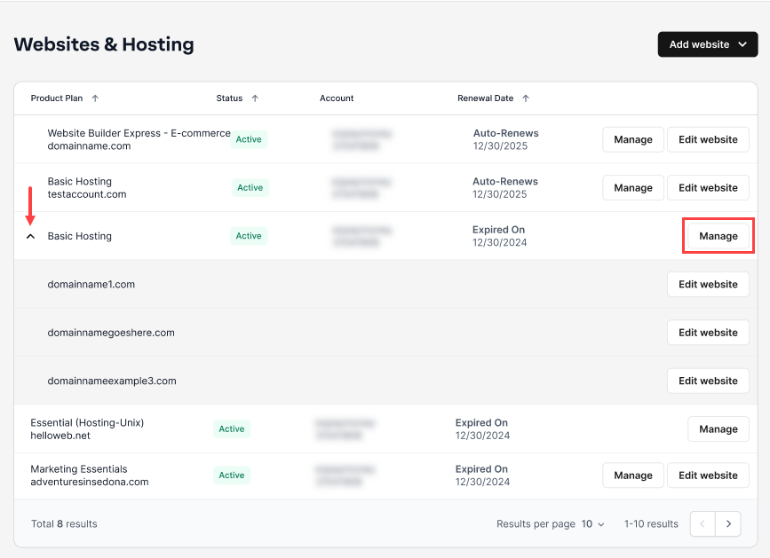The image size is (770, 558).
Task: Manage Website Builder Express domainname.com plan
Action: pyautogui.click(x=633, y=140)
